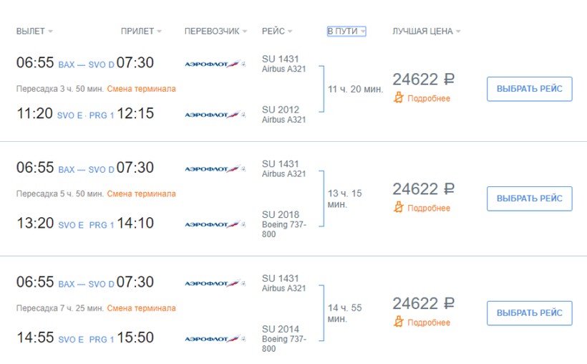Click no-baggage icon in third flight row

(398, 322)
